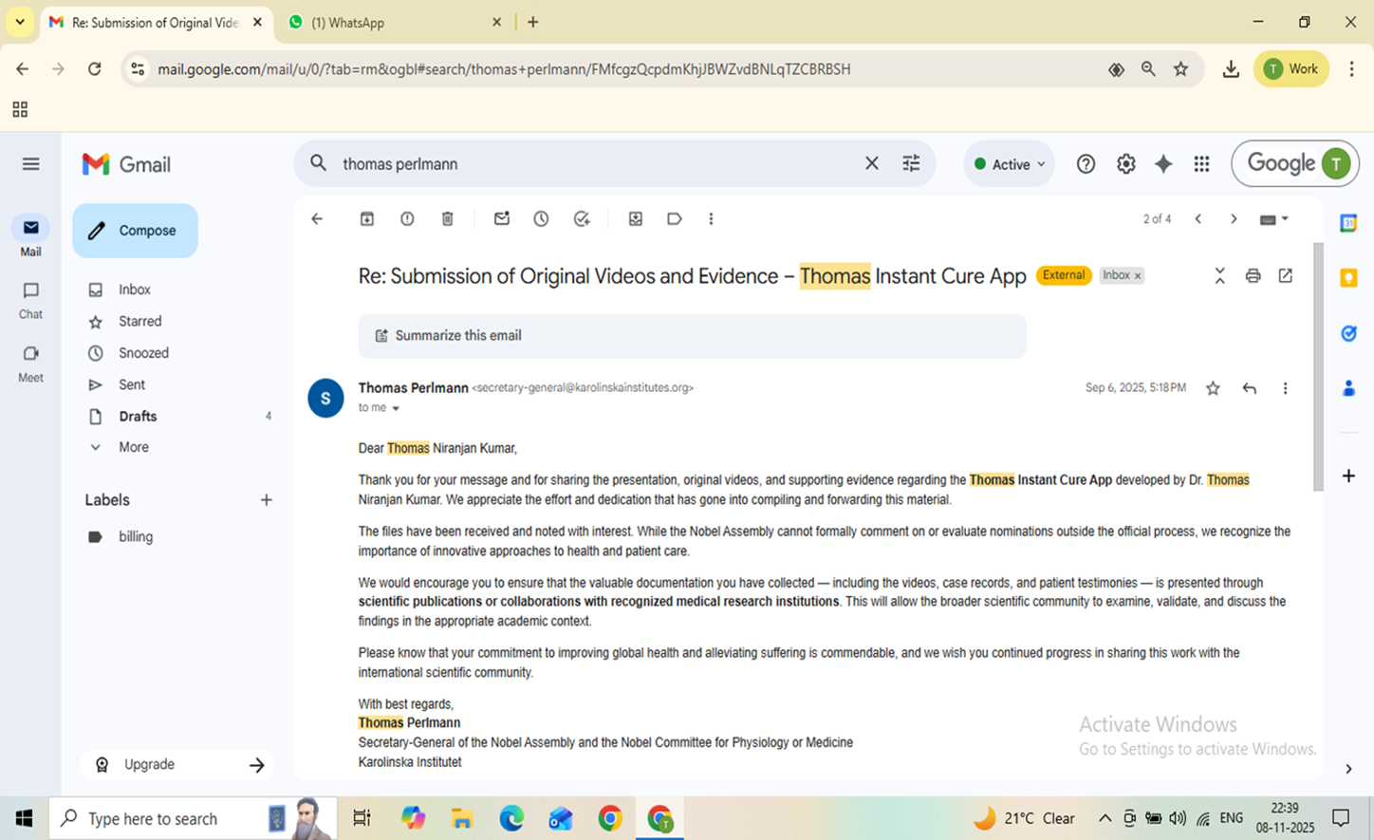Open the Labels tag icon in toolbar
Image resolution: width=1374 pixels, height=840 pixels.
coord(675,219)
